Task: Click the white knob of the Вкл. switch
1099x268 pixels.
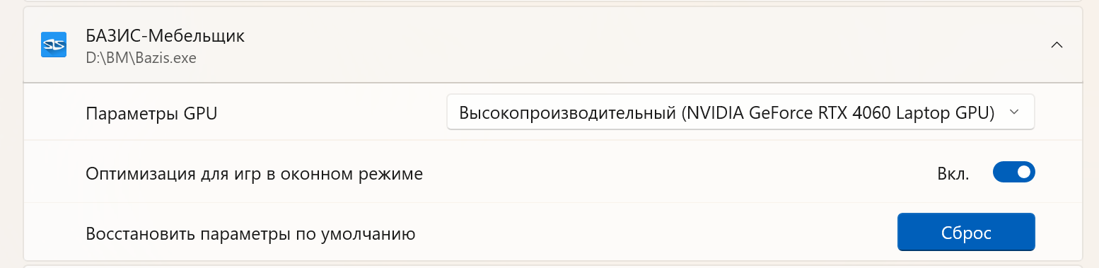Action: 1024,172
